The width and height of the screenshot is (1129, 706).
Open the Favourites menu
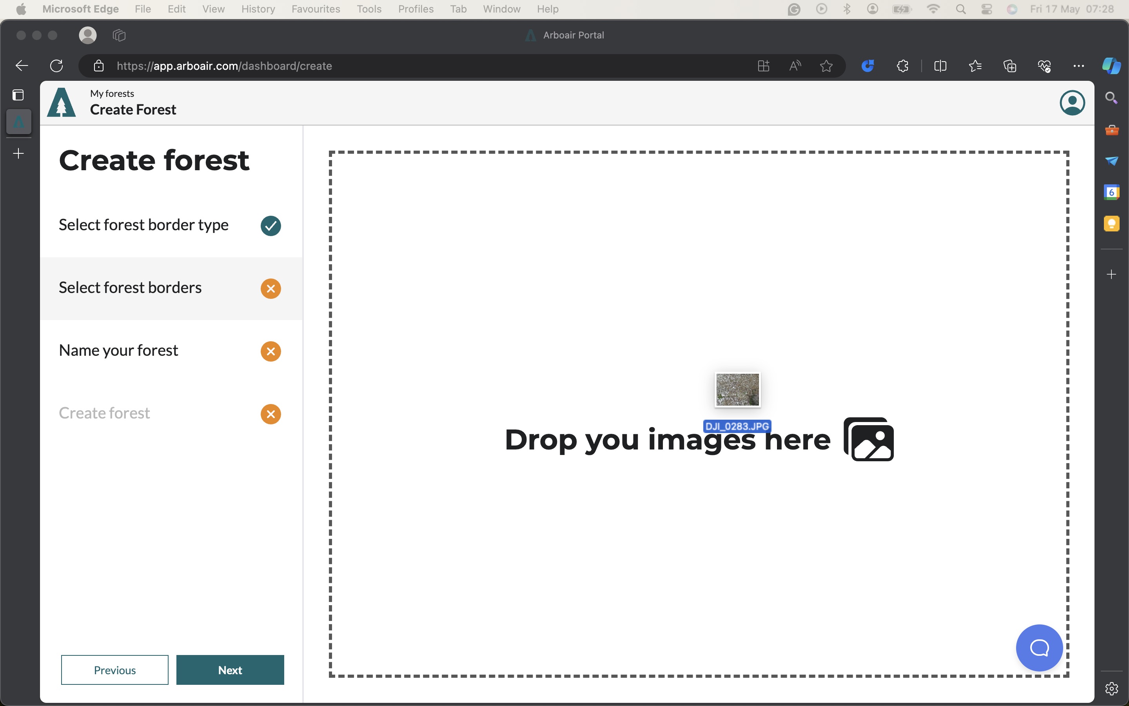[316, 9]
